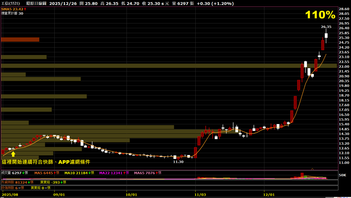Click the 10/01 date axis label
The image size is (351, 198).
pyautogui.click(x=132, y=194)
